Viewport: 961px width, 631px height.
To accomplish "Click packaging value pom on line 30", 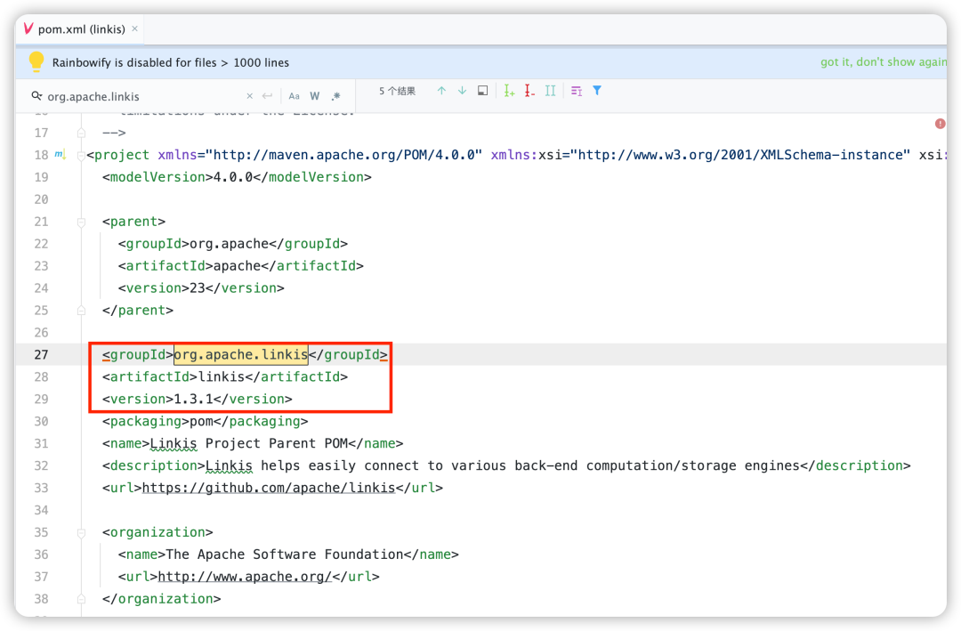I will [x=201, y=421].
